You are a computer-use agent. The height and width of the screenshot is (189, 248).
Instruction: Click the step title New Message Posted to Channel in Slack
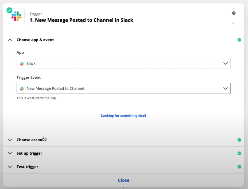(82, 20)
